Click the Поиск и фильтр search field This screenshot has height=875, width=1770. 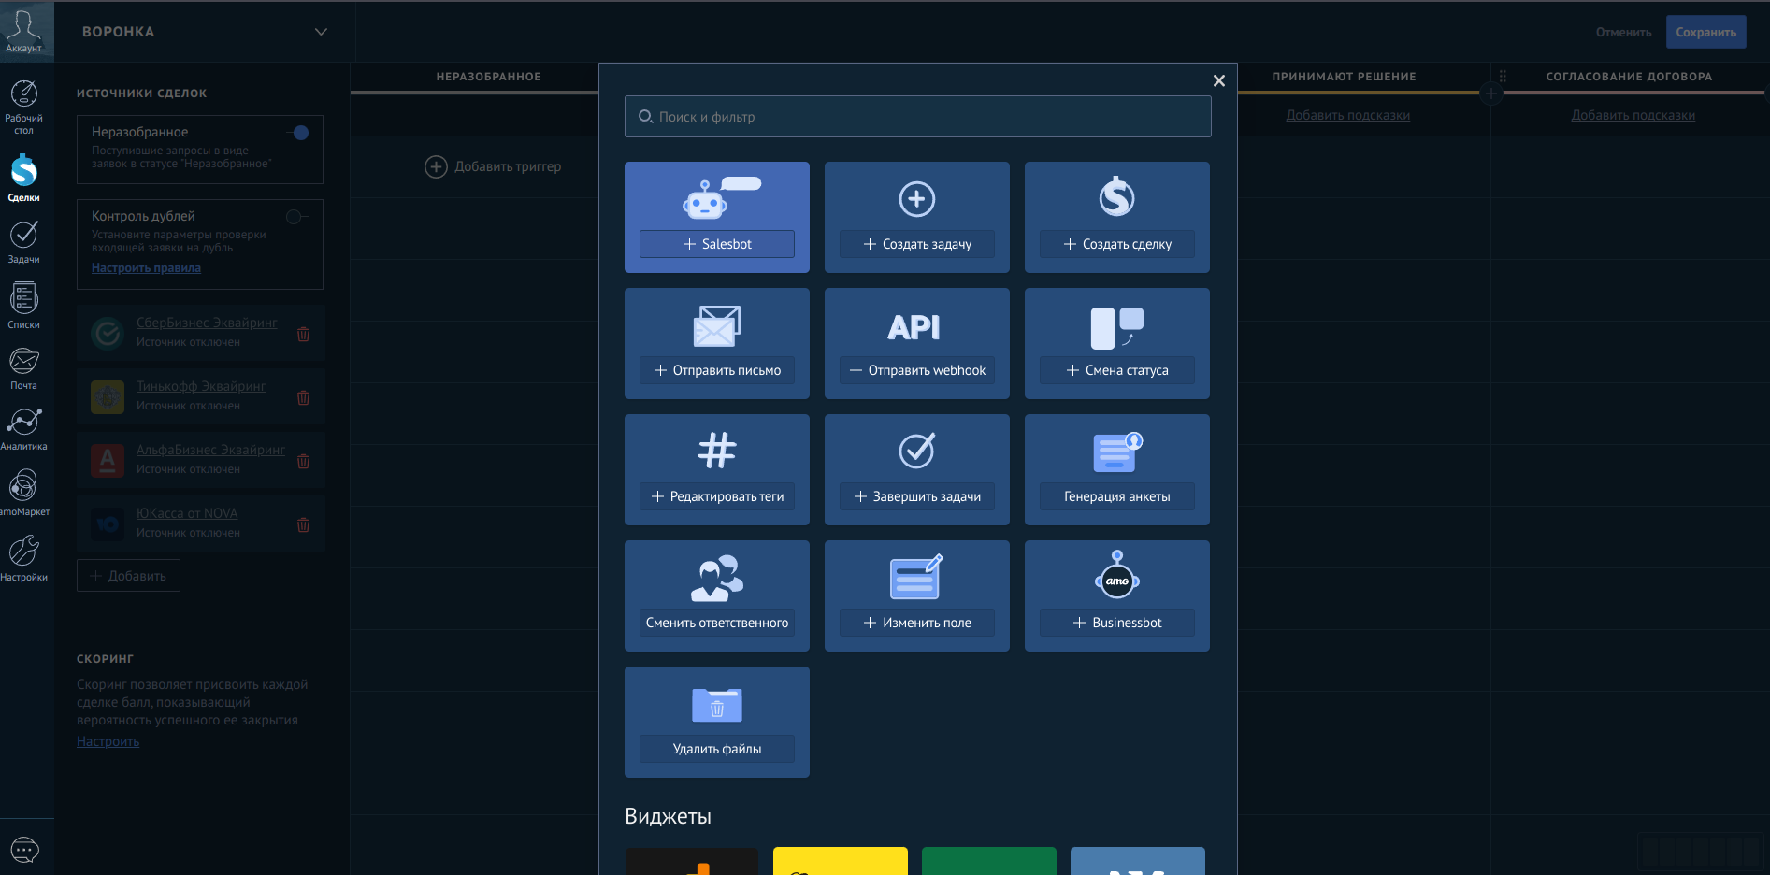[916, 117]
